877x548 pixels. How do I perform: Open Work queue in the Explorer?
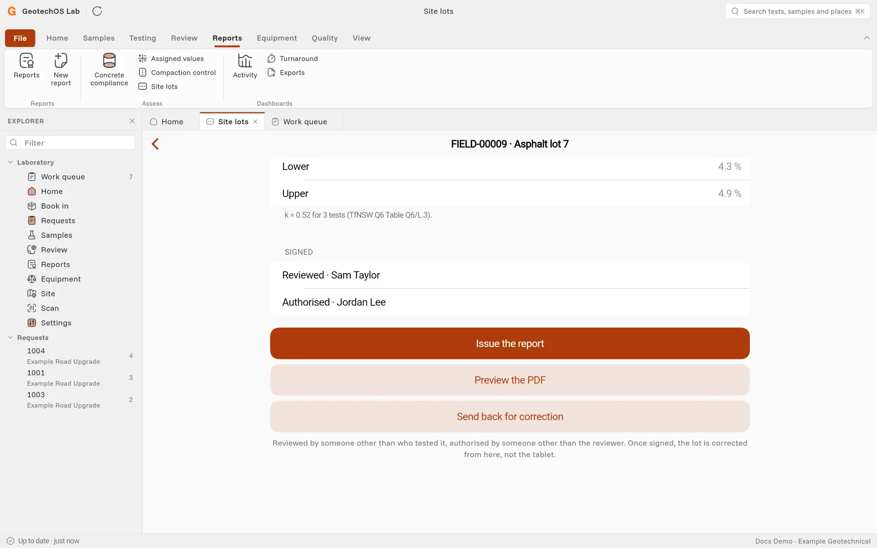(x=70, y=177)
